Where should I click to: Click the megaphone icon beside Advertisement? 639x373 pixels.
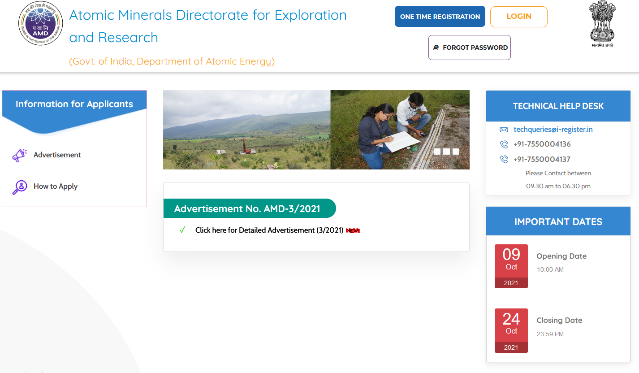(19, 155)
